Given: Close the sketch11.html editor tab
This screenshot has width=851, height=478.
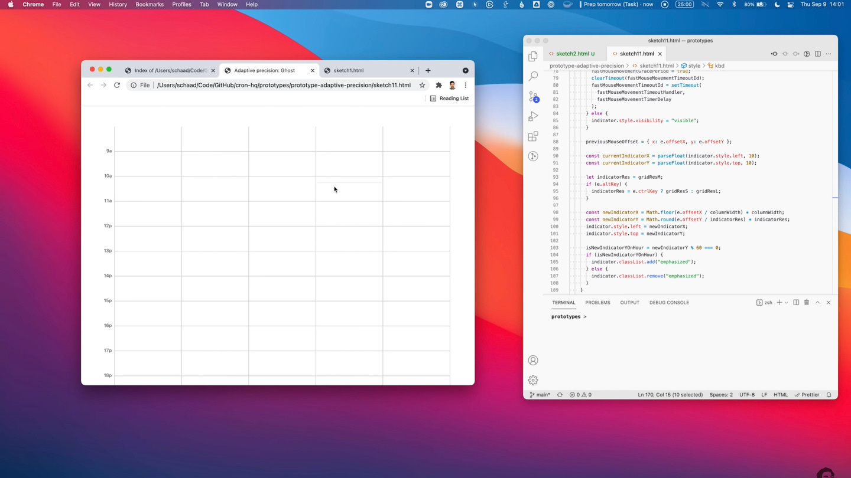Looking at the screenshot, I should pyautogui.click(x=660, y=54).
